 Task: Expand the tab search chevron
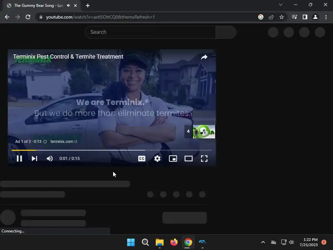(281, 5)
